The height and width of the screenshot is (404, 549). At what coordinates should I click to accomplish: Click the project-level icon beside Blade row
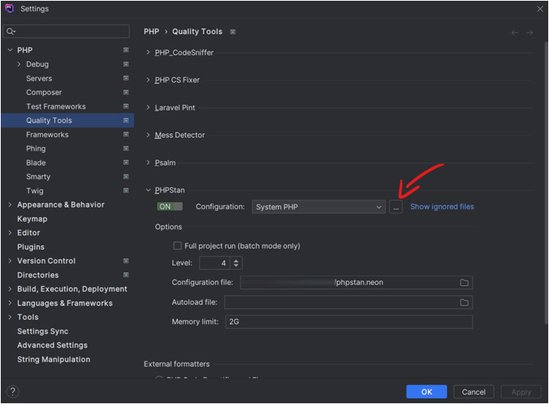click(126, 163)
